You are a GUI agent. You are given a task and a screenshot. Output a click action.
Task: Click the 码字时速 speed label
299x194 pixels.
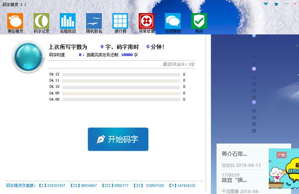[57, 55]
